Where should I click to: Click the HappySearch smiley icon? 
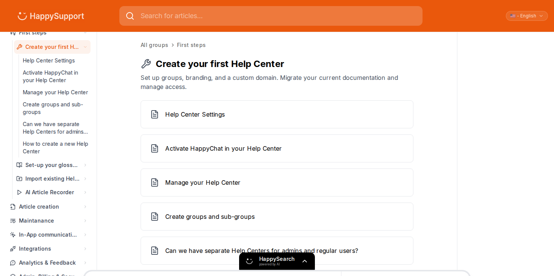(249, 261)
